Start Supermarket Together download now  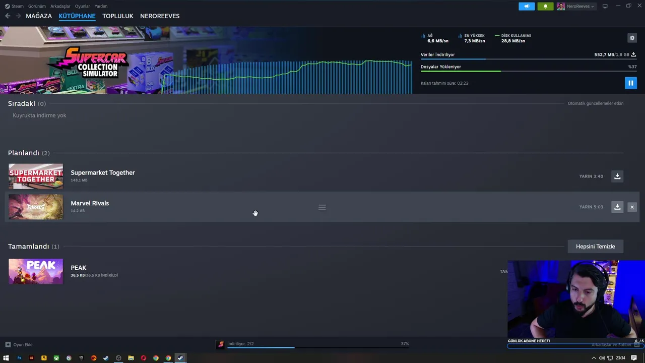617,176
